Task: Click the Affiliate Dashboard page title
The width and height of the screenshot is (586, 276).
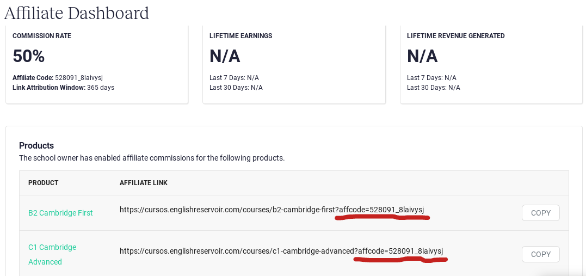Action: (77, 13)
